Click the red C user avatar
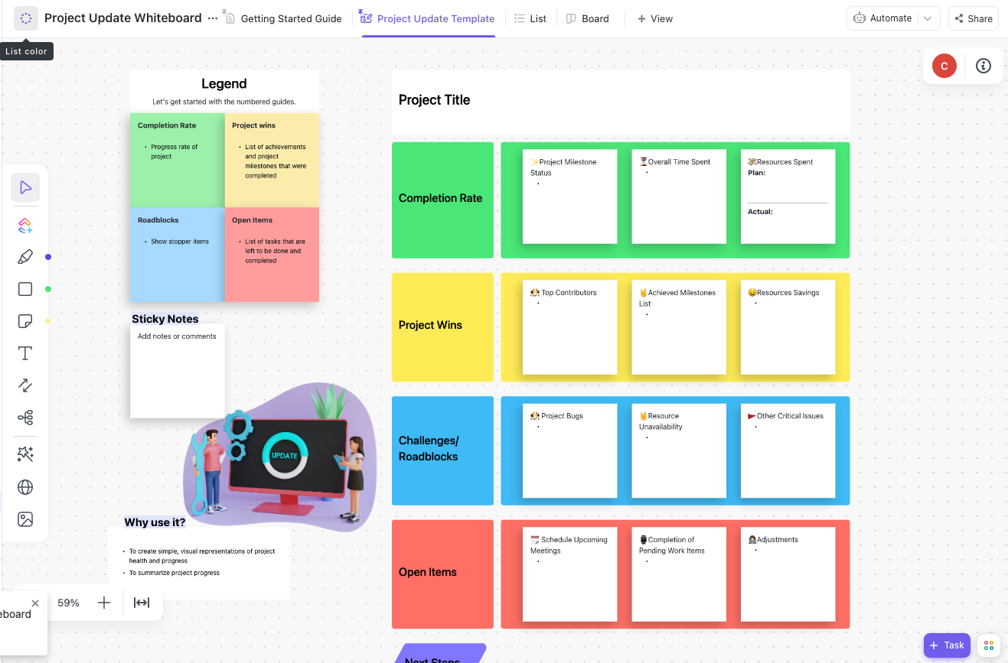The height and width of the screenshot is (663, 1008). (944, 66)
